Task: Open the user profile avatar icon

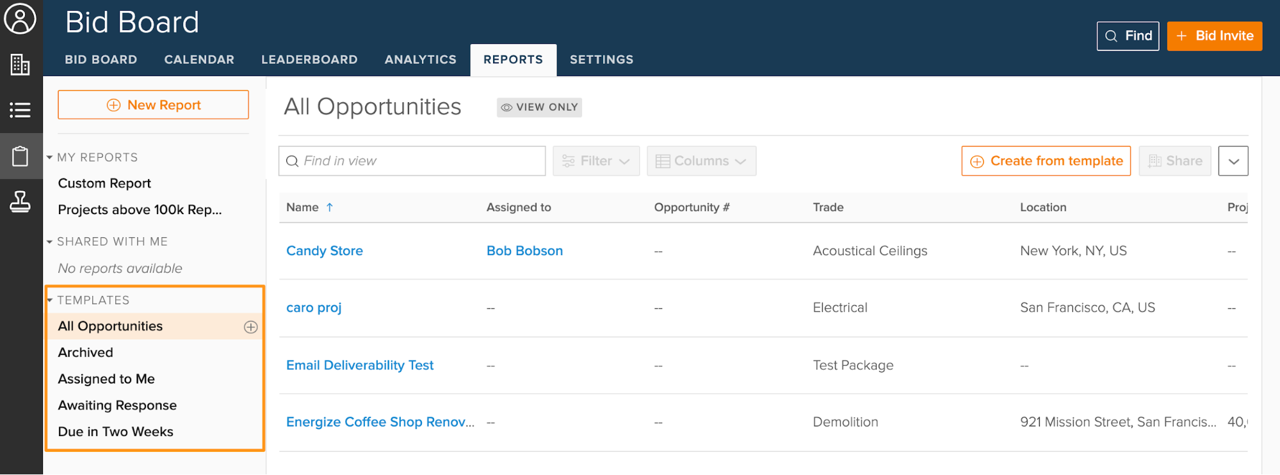Action: [20, 19]
